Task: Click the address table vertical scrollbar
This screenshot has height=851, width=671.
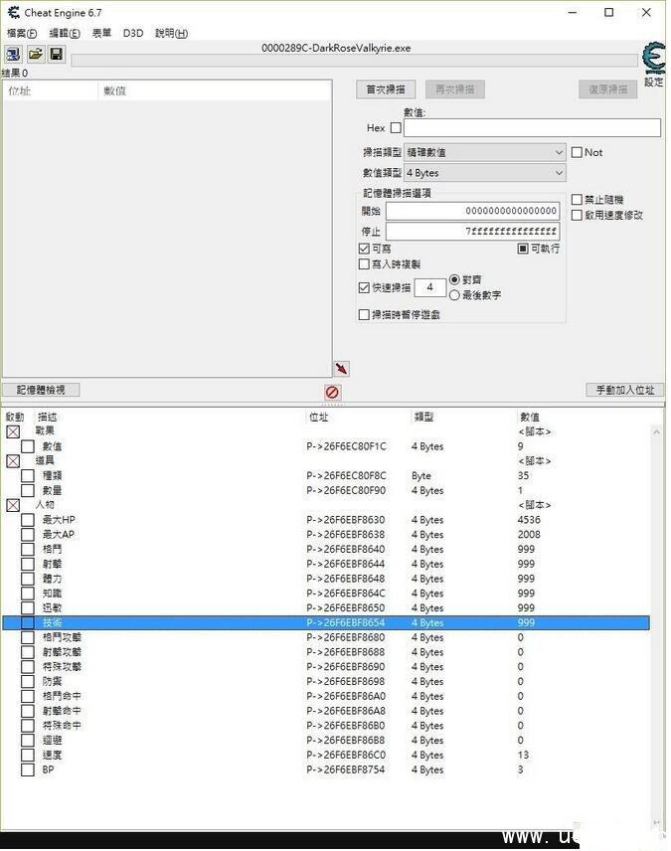Action: pyautogui.click(x=657, y=596)
